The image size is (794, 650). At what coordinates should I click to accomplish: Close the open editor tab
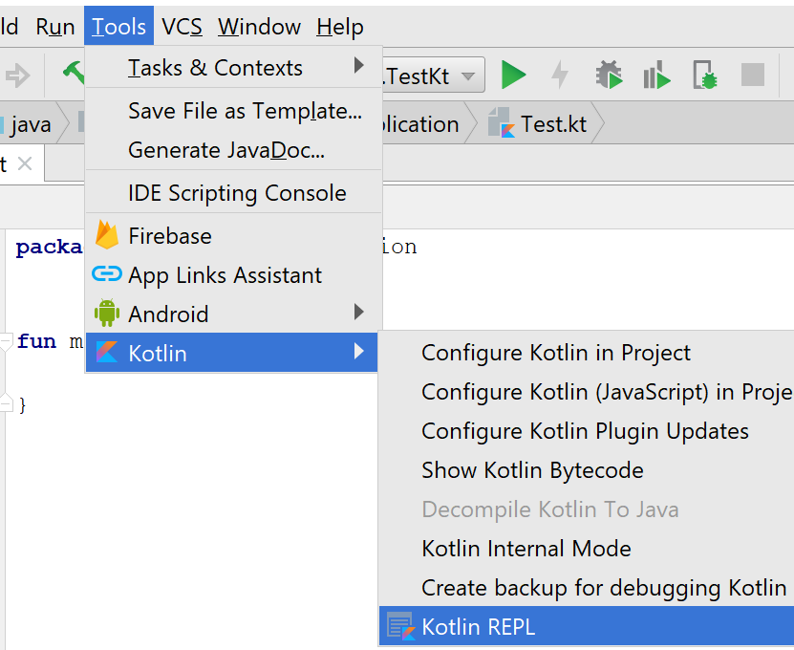coord(25,163)
